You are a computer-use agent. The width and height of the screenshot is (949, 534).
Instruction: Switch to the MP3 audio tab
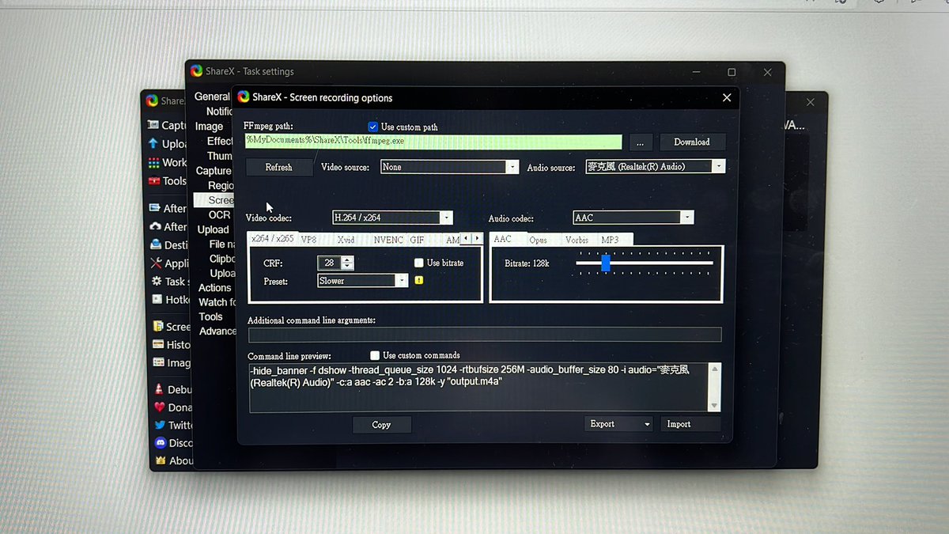(610, 240)
